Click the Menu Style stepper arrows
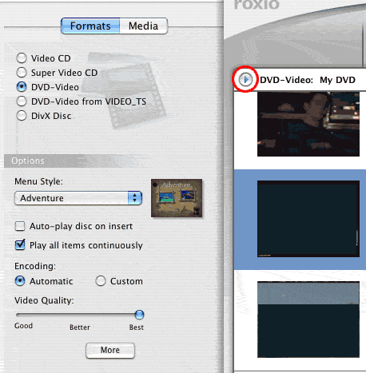This screenshot has width=366, height=373. (x=134, y=198)
